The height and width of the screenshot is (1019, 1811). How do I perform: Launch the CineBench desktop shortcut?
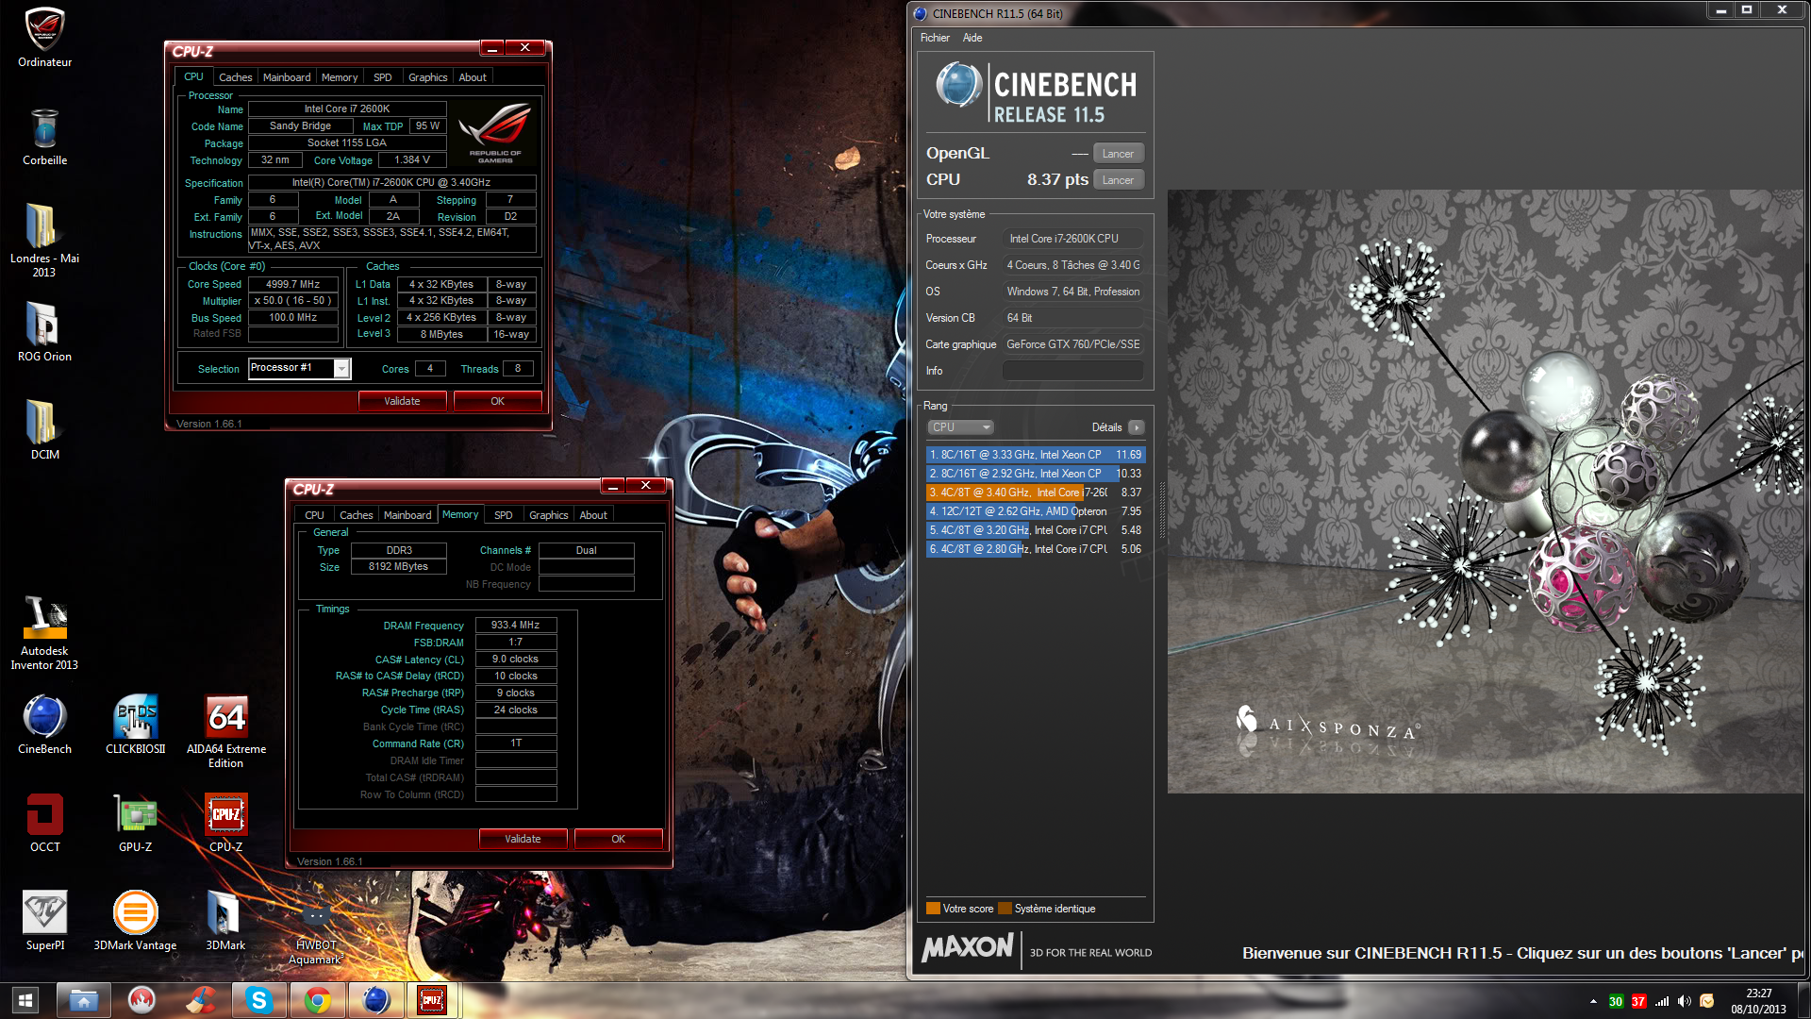(x=44, y=725)
